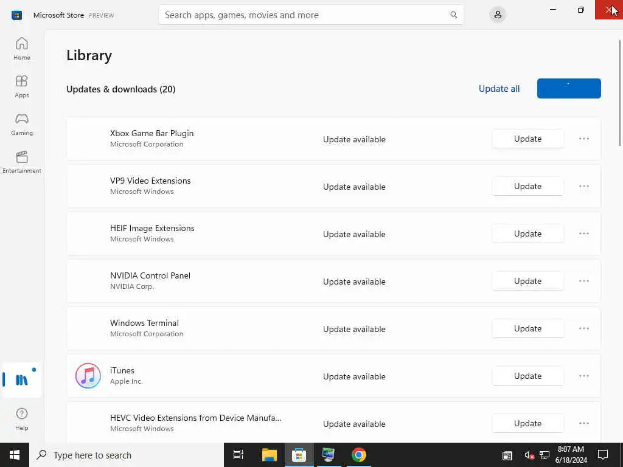
Task: Minimize the Microsoft Store window
Action: [552, 10]
